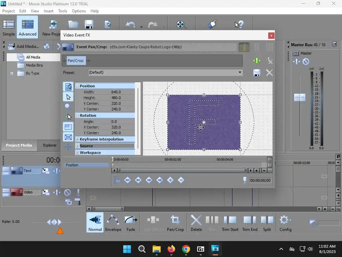Select All Media in the tree
342x257 pixels.
(x=33, y=57)
